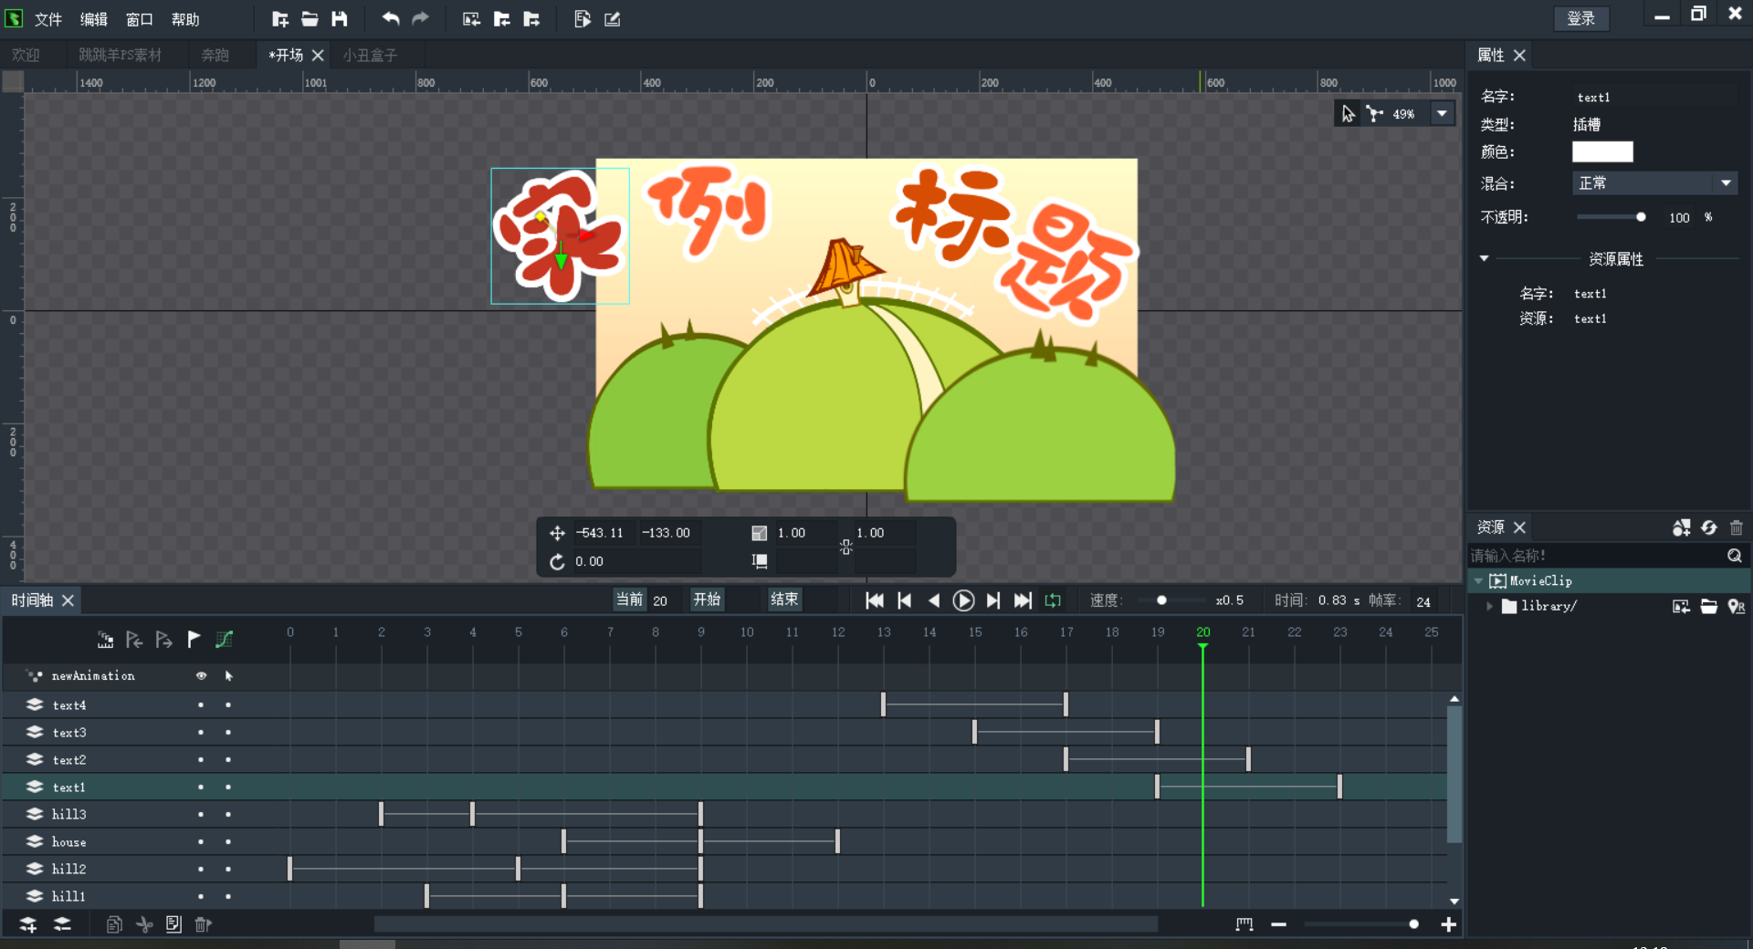The width and height of the screenshot is (1753, 949).
Task: Undo the last action
Action: click(x=391, y=18)
